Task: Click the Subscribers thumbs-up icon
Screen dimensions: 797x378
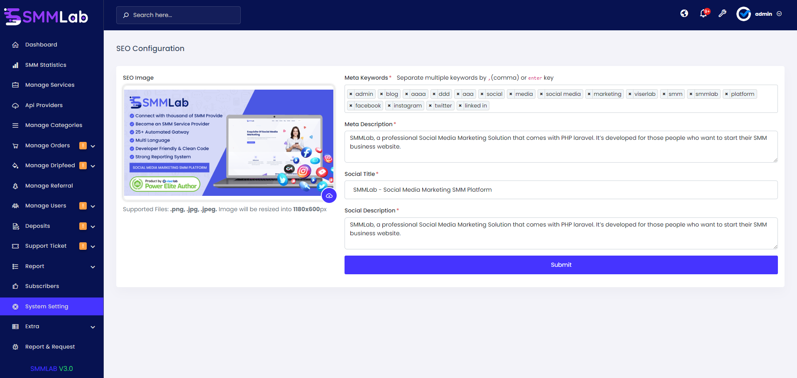Action: tap(15, 286)
